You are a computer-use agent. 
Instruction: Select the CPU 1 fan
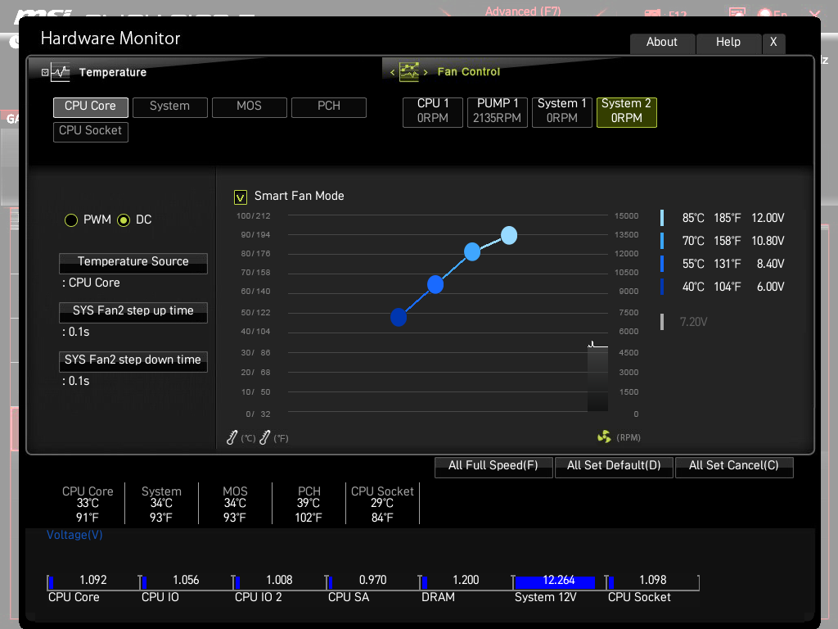tap(432, 111)
